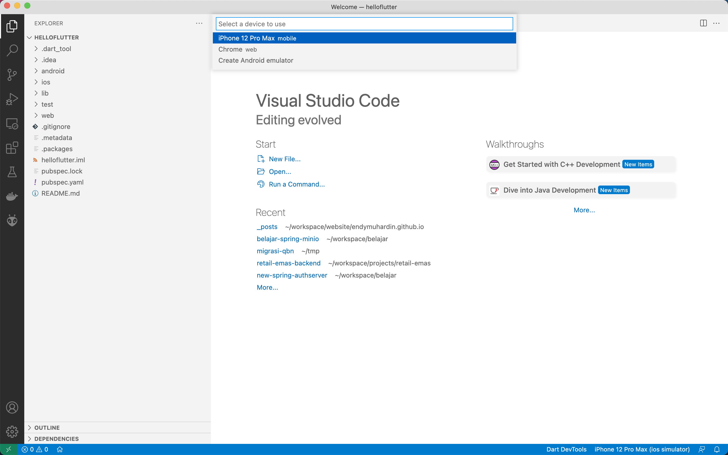Open Get Started with C++ Development walkthrough

[581, 165]
